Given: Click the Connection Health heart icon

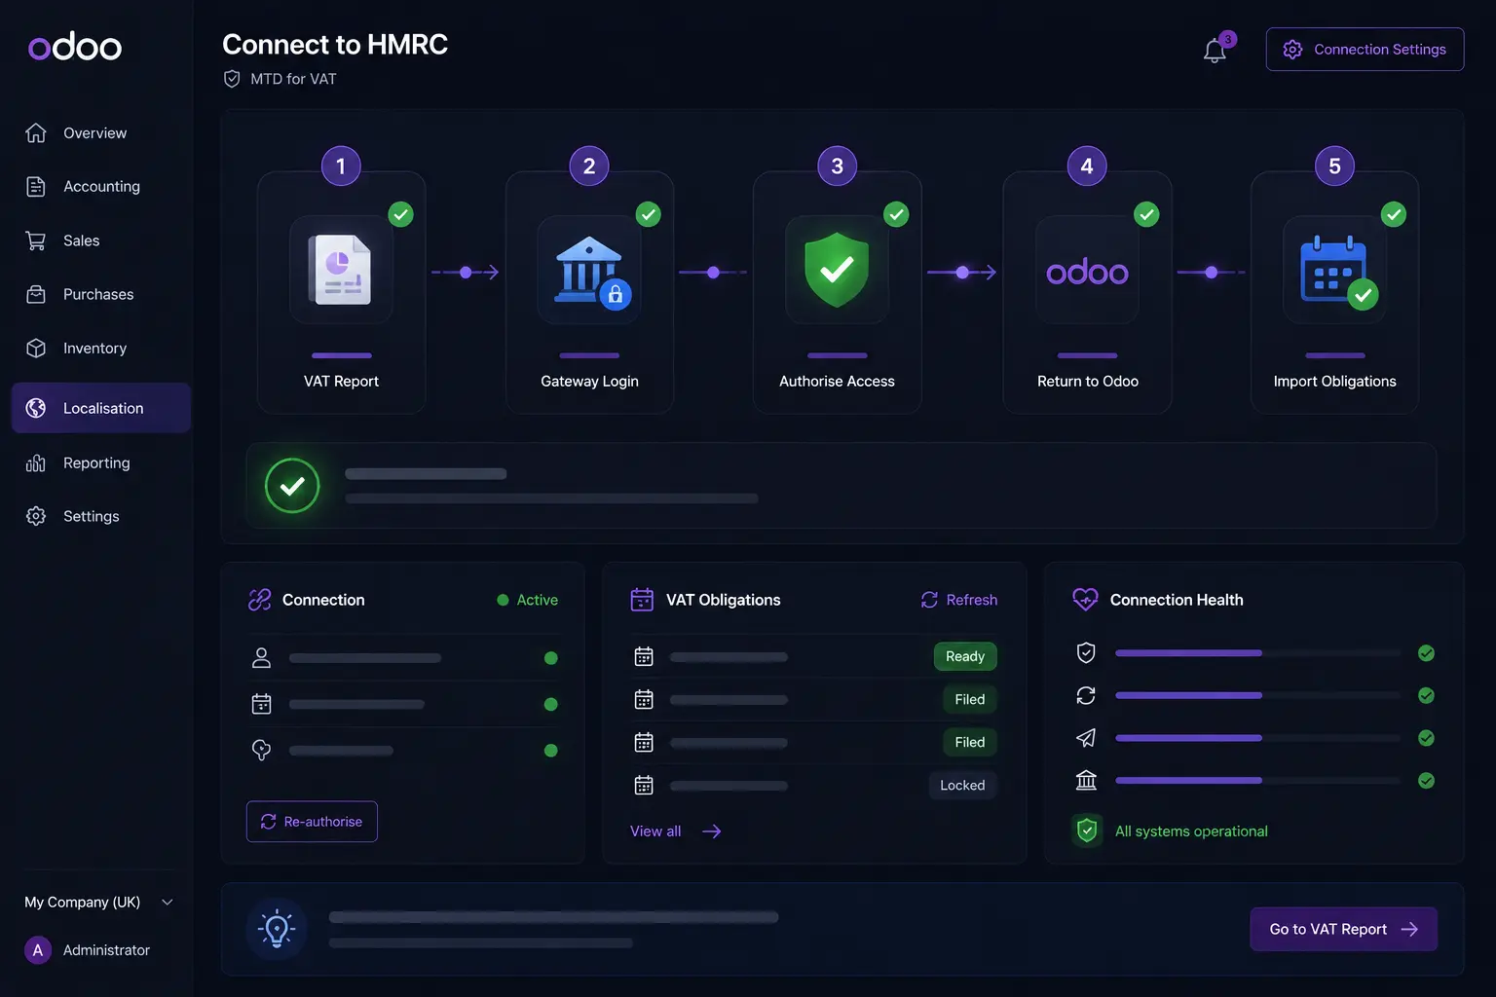Looking at the screenshot, I should tap(1085, 600).
